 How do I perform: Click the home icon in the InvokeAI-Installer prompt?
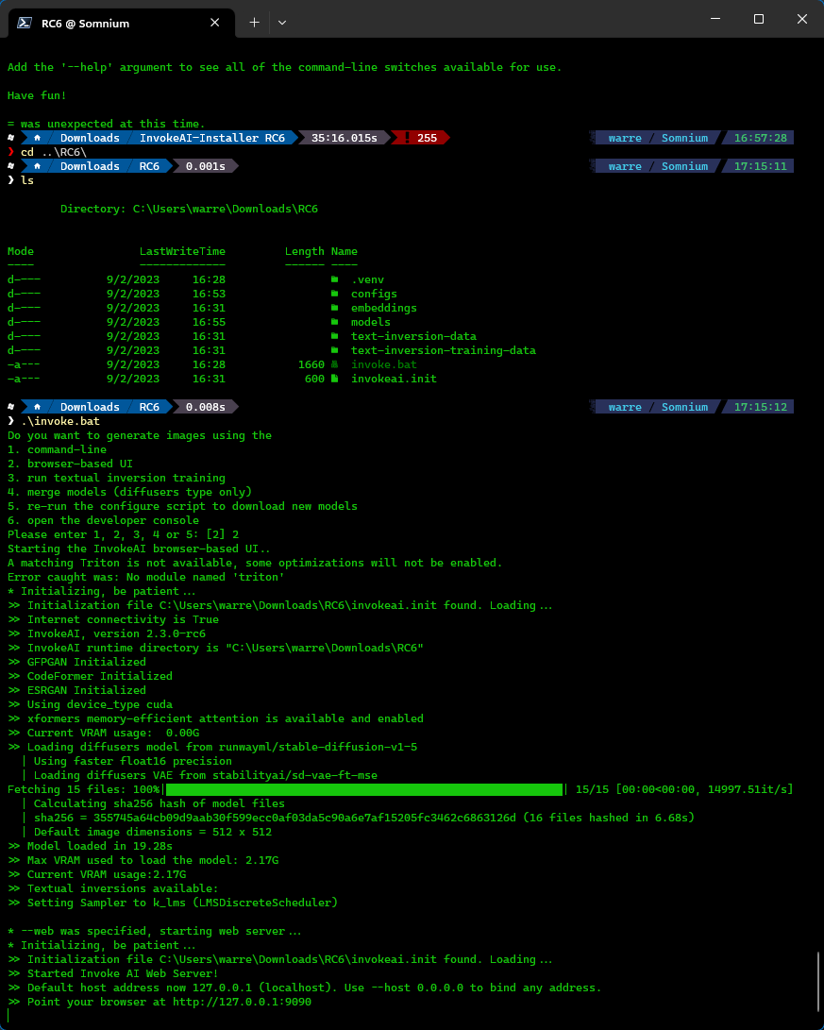(x=38, y=138)
